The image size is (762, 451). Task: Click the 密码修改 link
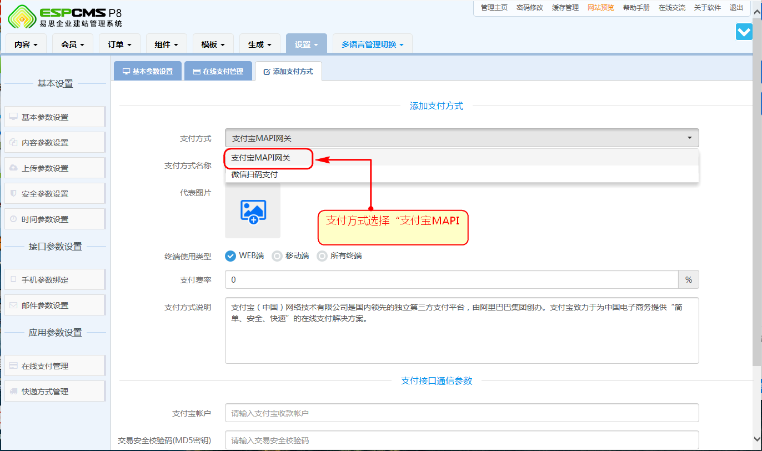click(530, 8)
